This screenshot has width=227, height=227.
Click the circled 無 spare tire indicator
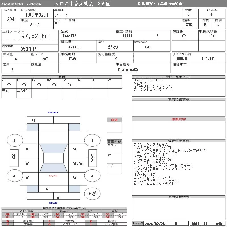pyautogui.click(x=94, y=193)
